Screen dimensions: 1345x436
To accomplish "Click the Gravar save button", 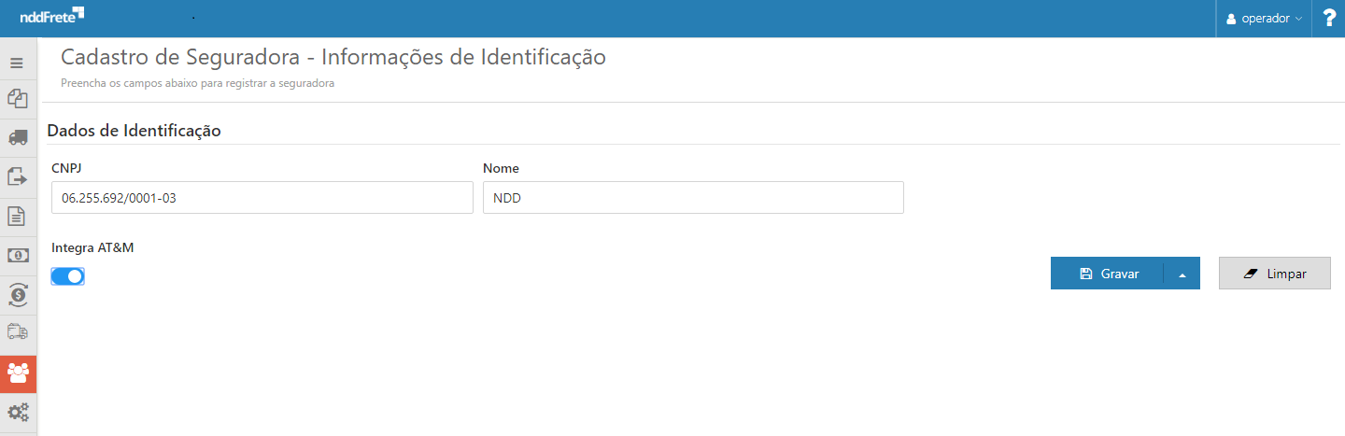I will tap(1109, 274).
